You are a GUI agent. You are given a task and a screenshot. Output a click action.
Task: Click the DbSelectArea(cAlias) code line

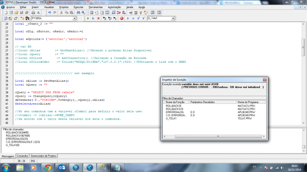pos(33,104)
